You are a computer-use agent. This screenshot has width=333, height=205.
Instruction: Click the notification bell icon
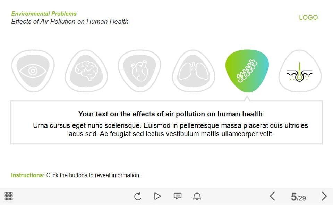[197, 196]
